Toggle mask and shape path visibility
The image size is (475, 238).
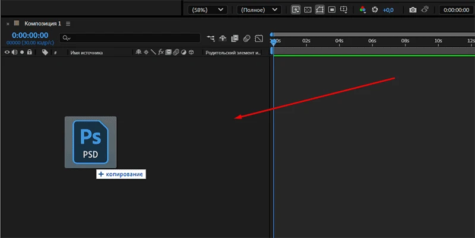coord(319,10)
